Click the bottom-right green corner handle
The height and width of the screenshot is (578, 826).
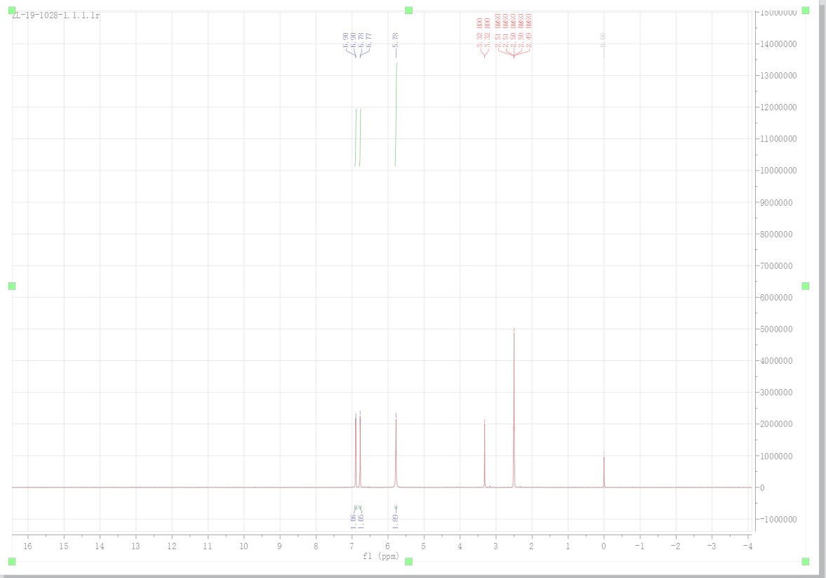[806, 561]
